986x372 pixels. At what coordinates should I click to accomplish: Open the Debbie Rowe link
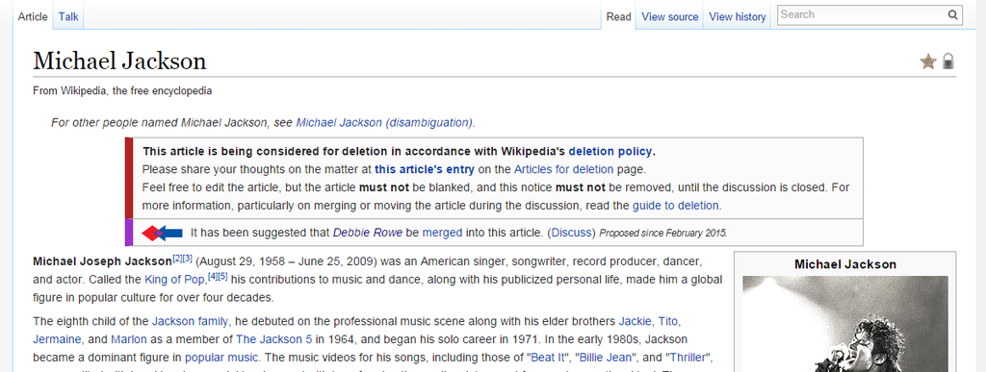tap(368, 233)
